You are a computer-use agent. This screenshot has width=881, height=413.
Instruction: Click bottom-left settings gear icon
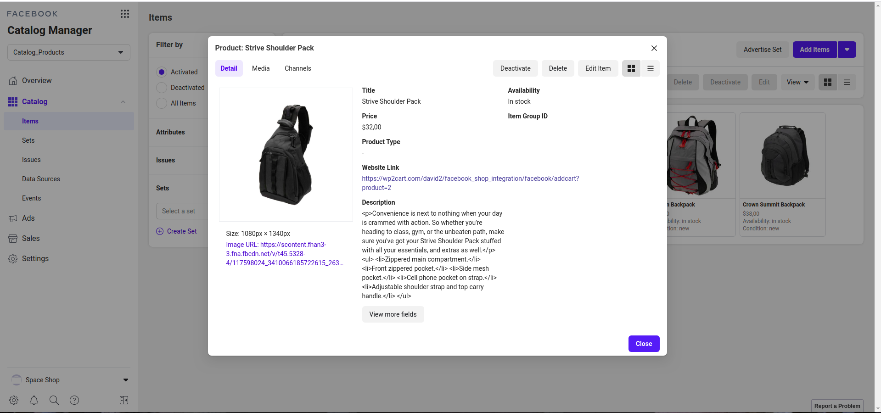coord(14,400)
